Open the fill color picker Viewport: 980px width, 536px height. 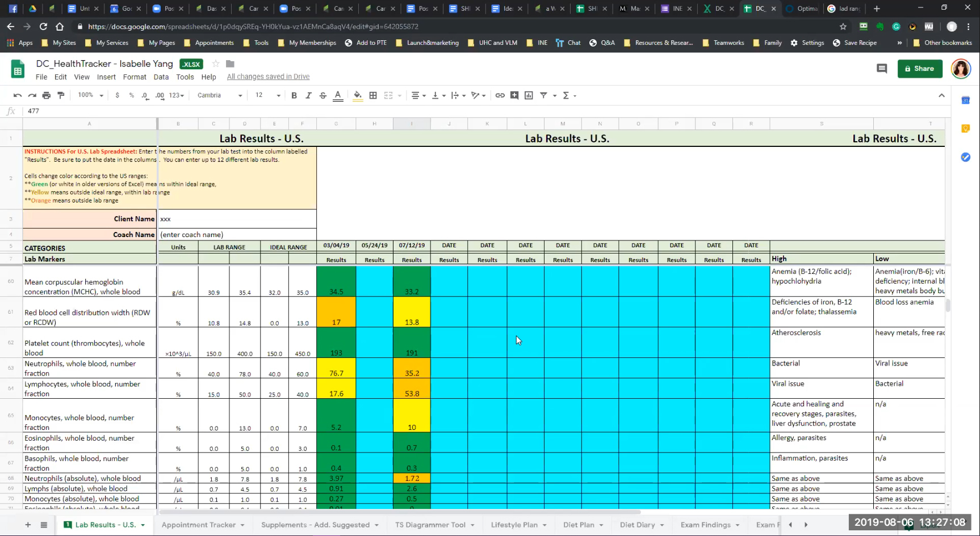click(358, 95)
